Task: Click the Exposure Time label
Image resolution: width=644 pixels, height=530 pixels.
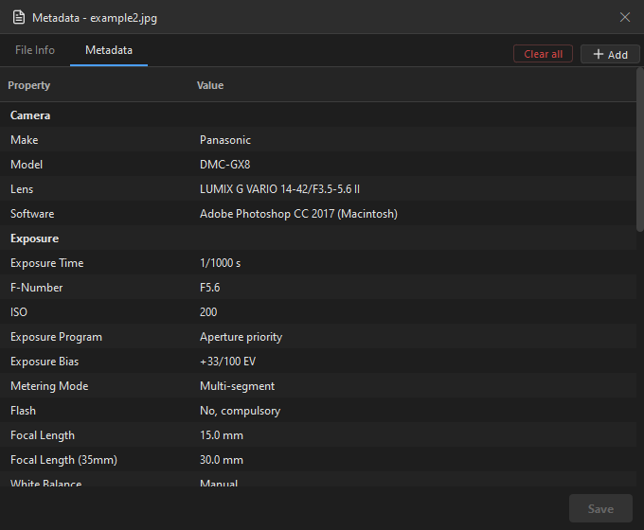Action: tap(46, 263)
